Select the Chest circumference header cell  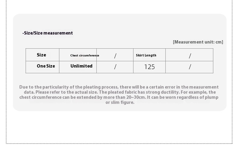tap(78, 55)
